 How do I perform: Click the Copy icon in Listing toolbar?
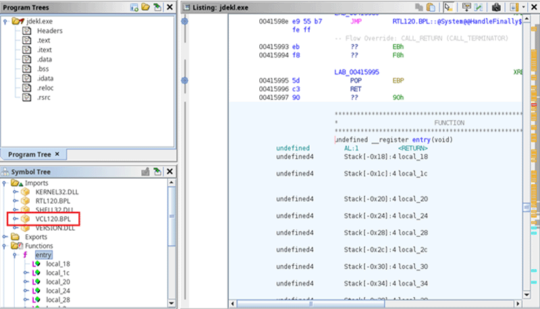click(x=419, y=7)
